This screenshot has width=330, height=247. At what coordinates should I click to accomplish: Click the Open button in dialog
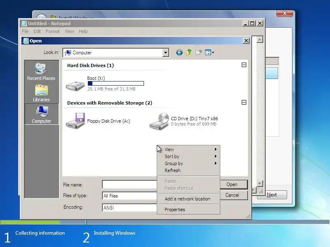(233, 184)
